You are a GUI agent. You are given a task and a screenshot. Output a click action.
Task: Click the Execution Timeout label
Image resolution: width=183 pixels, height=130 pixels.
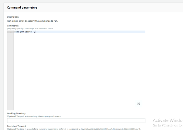click(16, 126)
